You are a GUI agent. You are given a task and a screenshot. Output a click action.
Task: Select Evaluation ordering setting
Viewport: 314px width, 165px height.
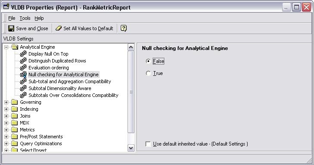click(x=49, y=68)
